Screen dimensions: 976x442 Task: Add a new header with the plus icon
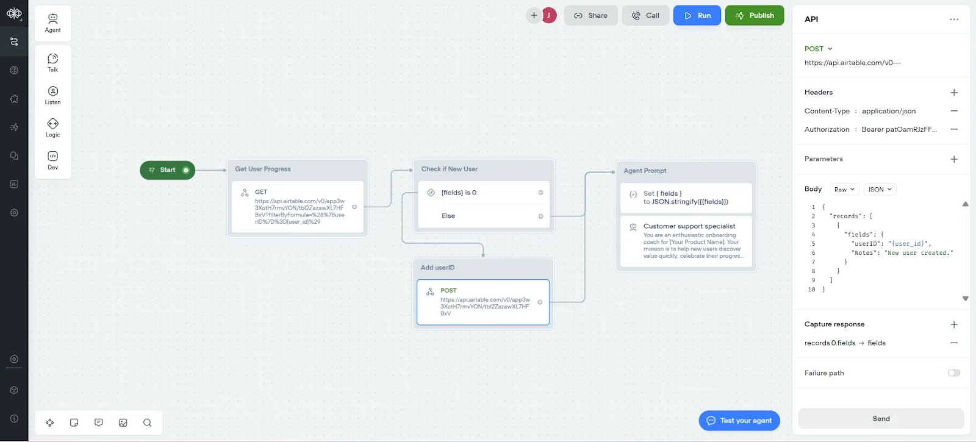(x=954, y=93)
